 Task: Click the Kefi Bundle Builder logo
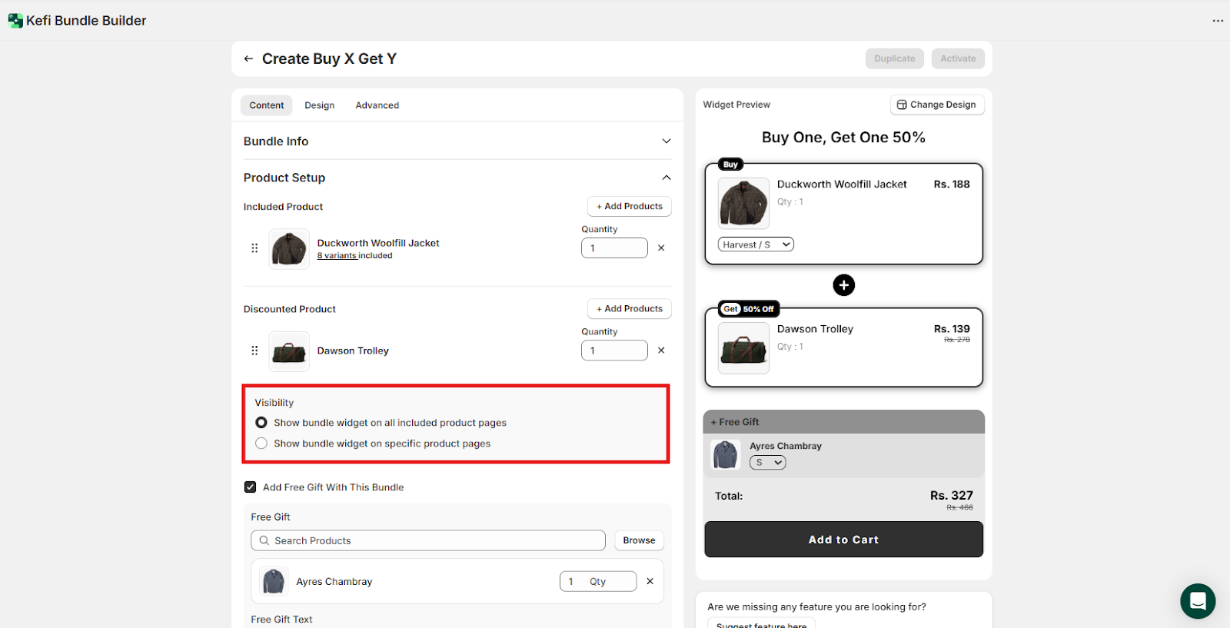click(x=15, y=21)
